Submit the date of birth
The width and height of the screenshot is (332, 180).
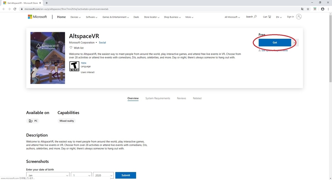(x=126, y=175)
